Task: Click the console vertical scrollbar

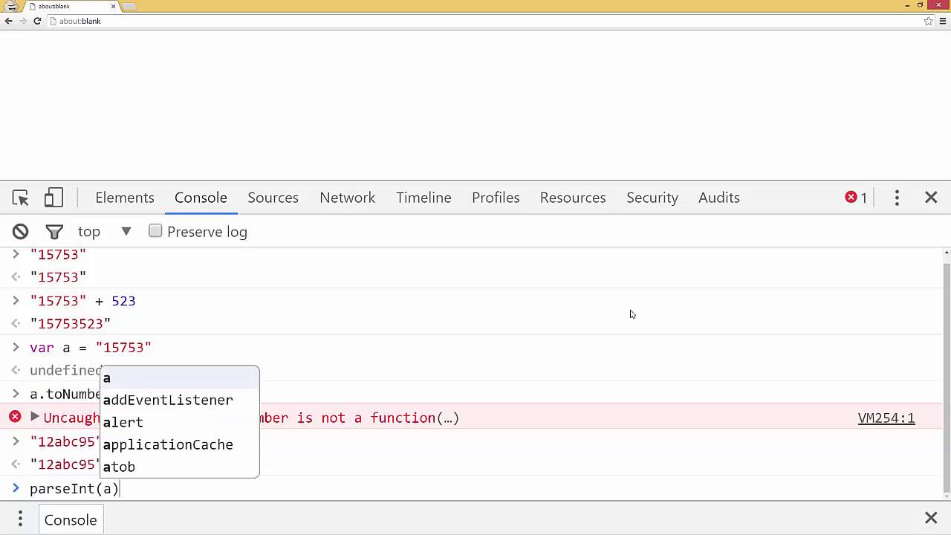Action: click(946, 372)
